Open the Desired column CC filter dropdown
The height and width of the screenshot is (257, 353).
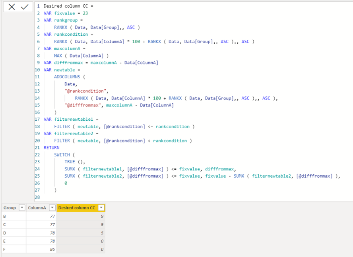pos(101,208)
